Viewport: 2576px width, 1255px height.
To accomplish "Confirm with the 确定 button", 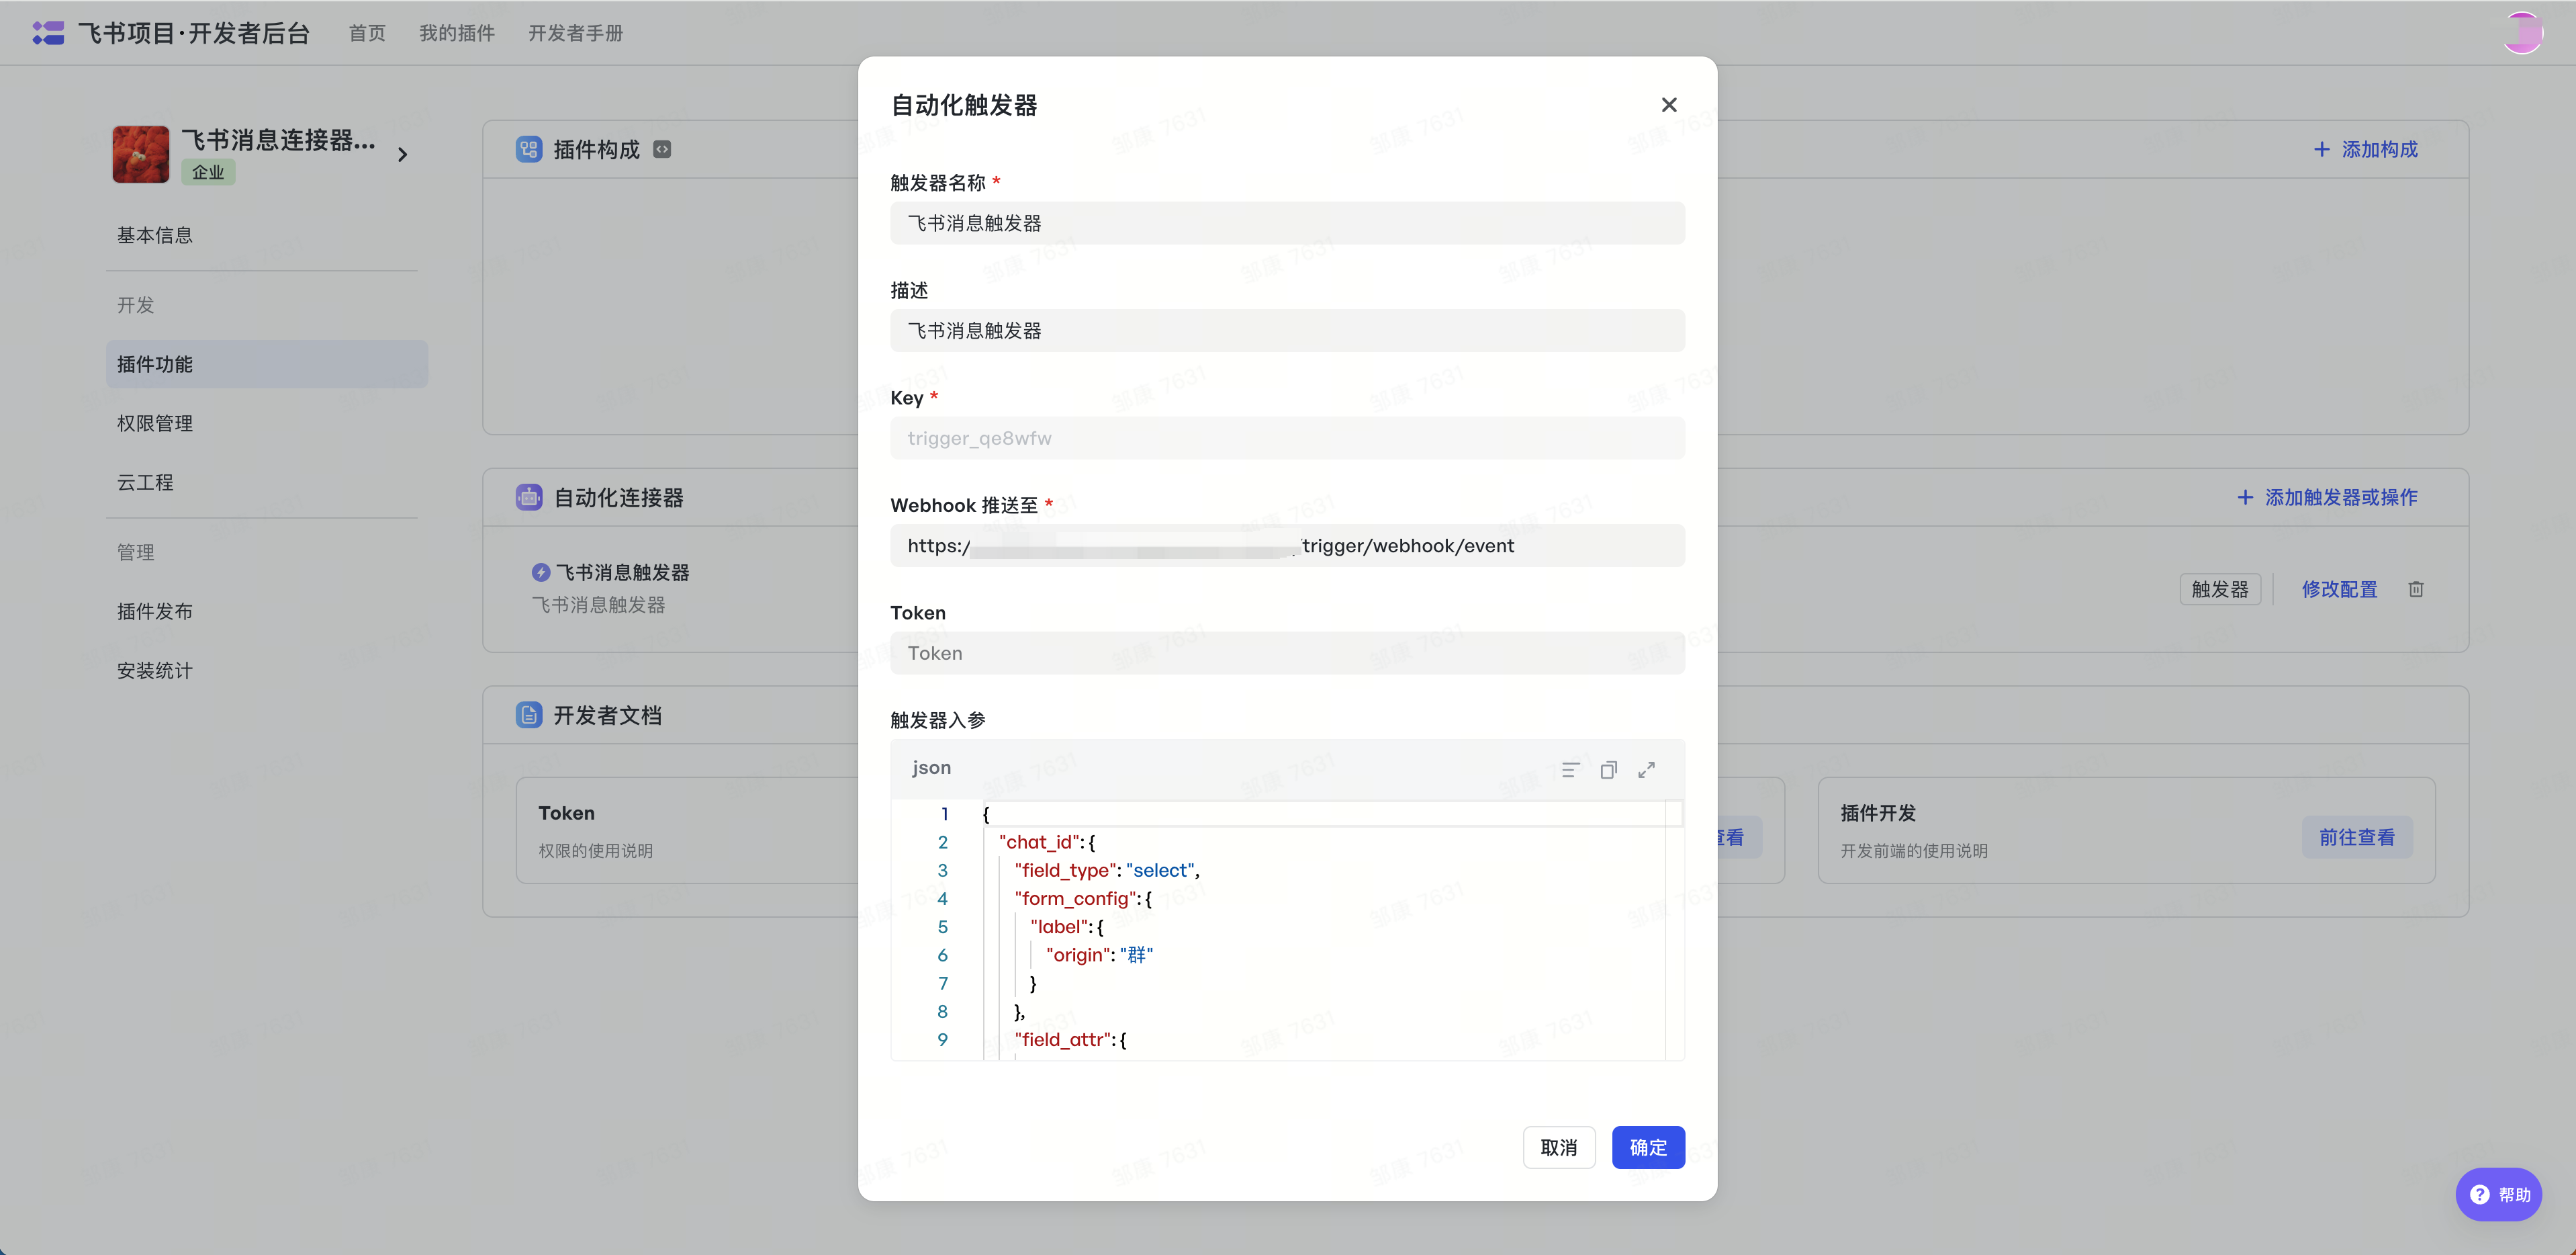I will 1648,1148.
